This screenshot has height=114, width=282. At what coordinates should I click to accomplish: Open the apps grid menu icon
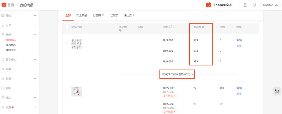[x=246, y=5]
